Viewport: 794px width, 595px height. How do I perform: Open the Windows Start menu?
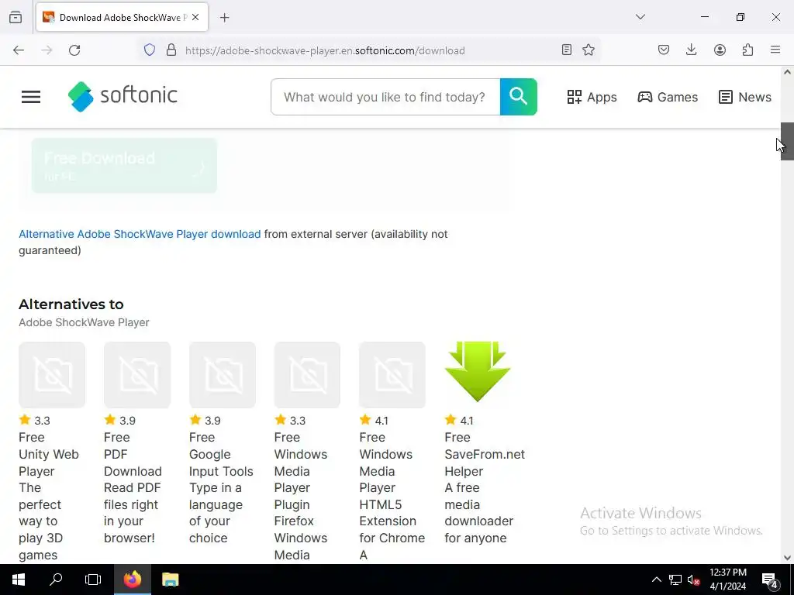19,580
